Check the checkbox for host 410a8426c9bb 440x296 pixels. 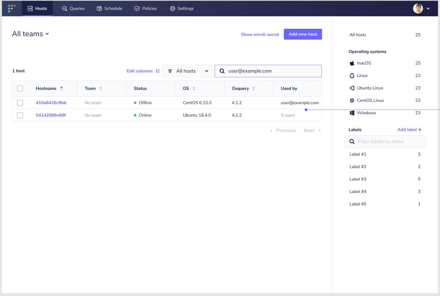point(20,103)
